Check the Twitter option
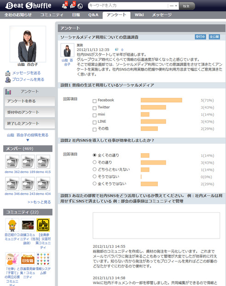 pyautogui.click(x=94, y=108)
